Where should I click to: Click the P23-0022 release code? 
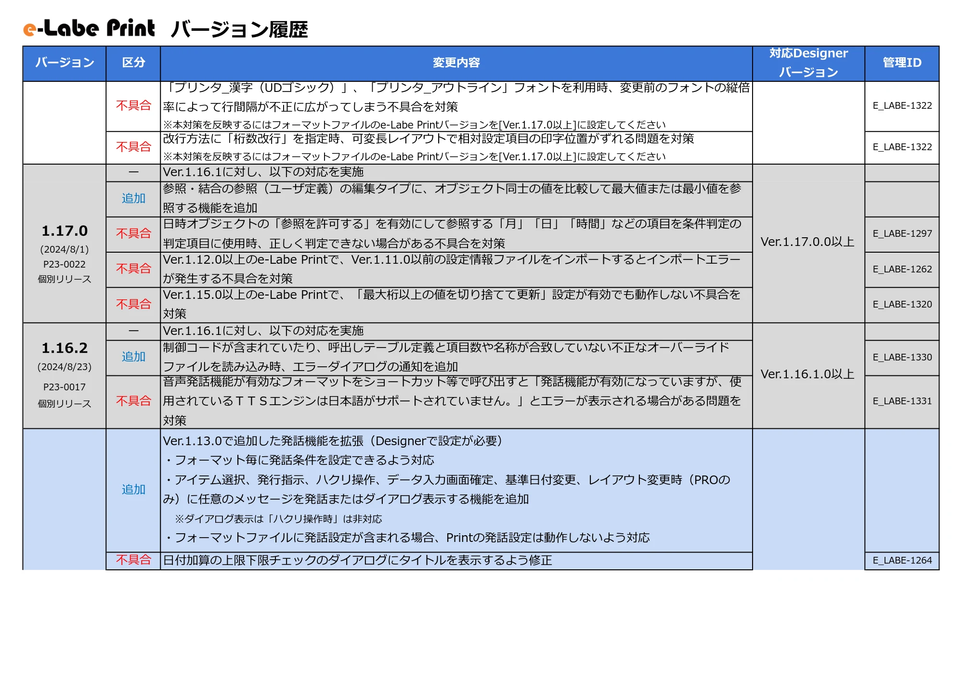click(x=65, y=264)
